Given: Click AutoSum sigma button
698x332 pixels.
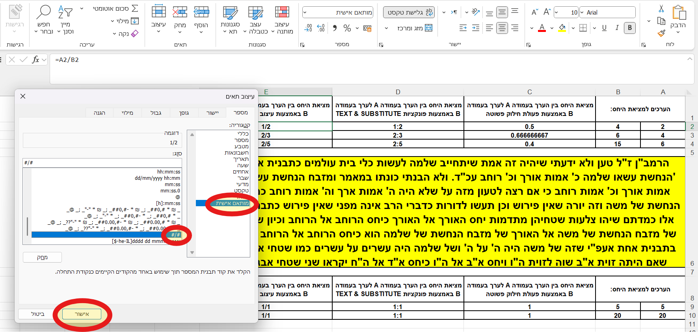Looking at the screenshot, I should tap(134, 8).
